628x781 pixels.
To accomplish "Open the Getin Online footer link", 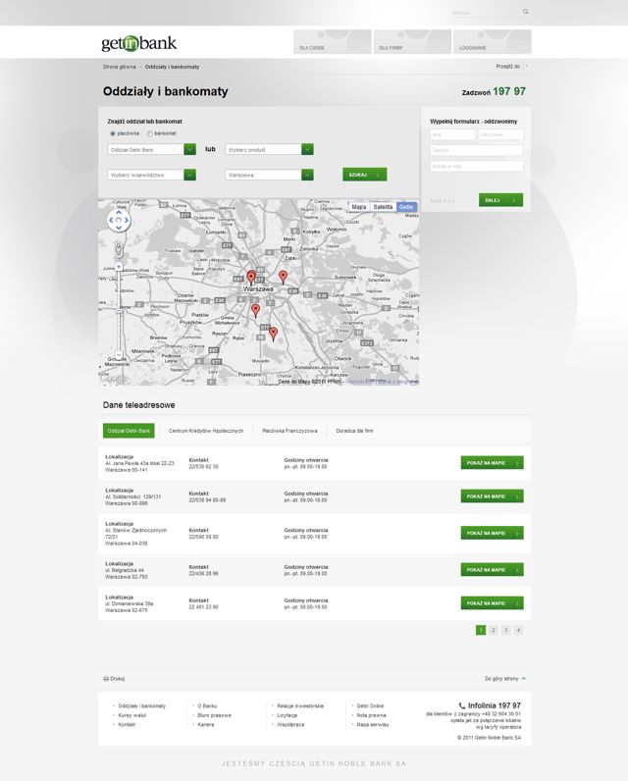I will tap(370, 705).
